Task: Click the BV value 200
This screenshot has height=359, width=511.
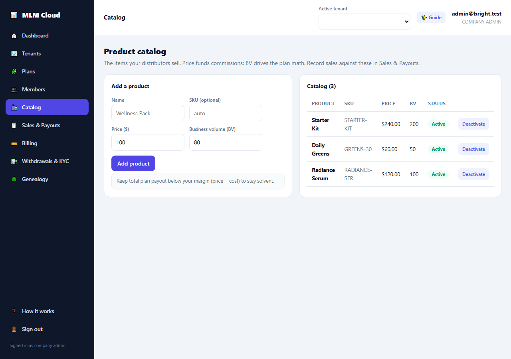Action: [414, 124]
